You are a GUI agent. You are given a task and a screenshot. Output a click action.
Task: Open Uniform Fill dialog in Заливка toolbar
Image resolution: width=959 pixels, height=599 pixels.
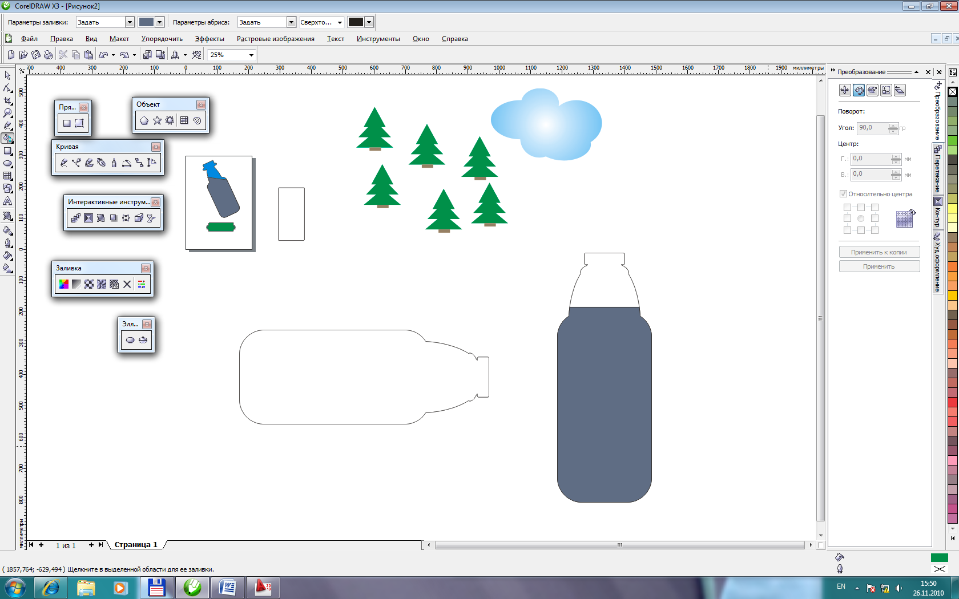(64, 284)
